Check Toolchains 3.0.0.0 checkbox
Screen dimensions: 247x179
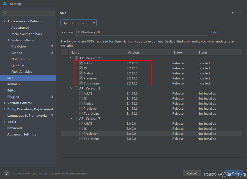pyautogui.click(x=81, y=139)
